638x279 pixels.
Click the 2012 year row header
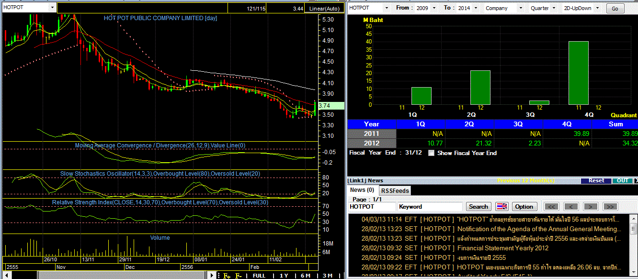pos(372,143)
